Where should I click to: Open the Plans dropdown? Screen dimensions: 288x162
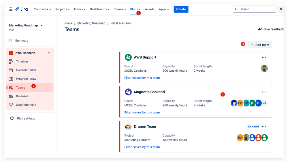[135, 9]
